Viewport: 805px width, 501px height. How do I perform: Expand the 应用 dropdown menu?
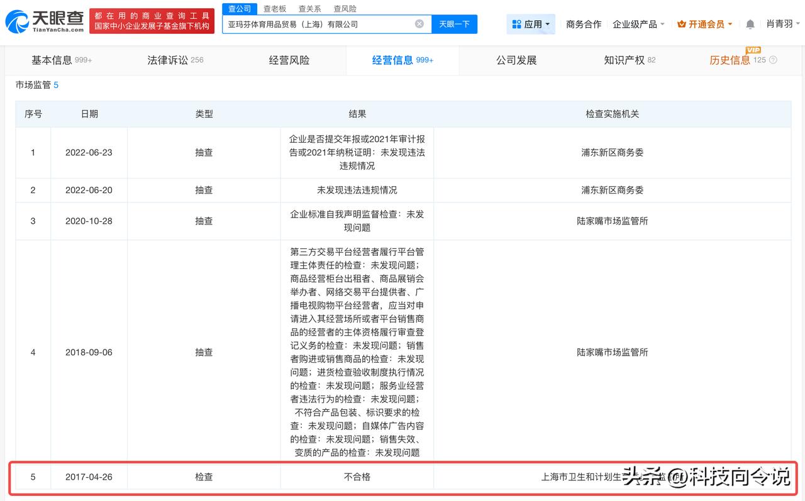click(x=531, y=24)
